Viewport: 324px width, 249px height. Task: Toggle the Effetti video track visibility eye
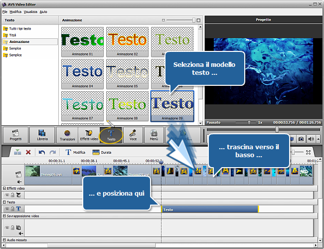coord(6,195)
